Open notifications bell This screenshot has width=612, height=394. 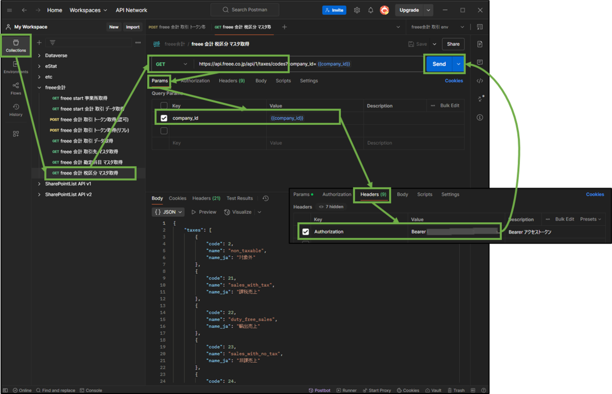pyautogui.click(x=371, y=10)
